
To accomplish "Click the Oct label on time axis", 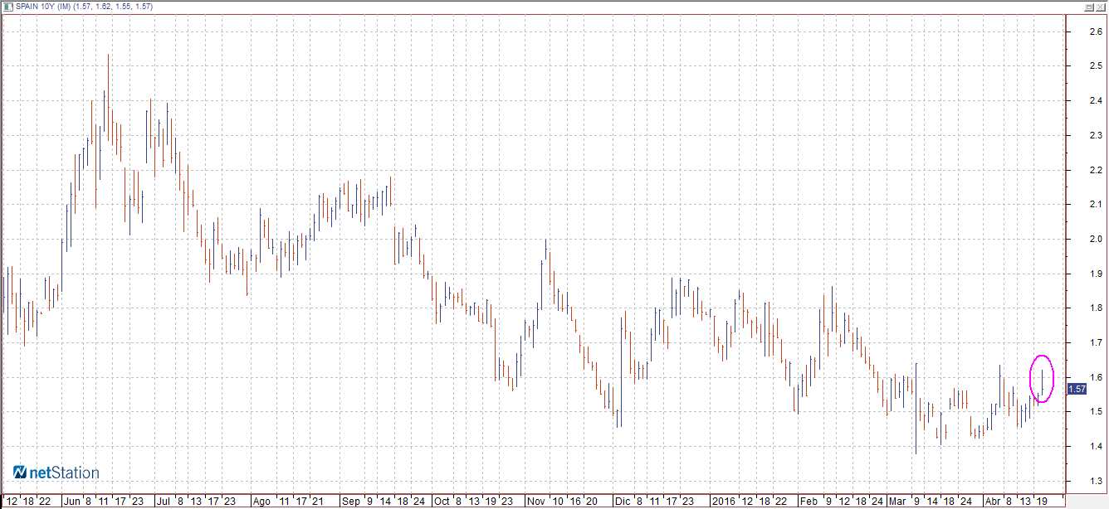I will [x=442, y=502].
